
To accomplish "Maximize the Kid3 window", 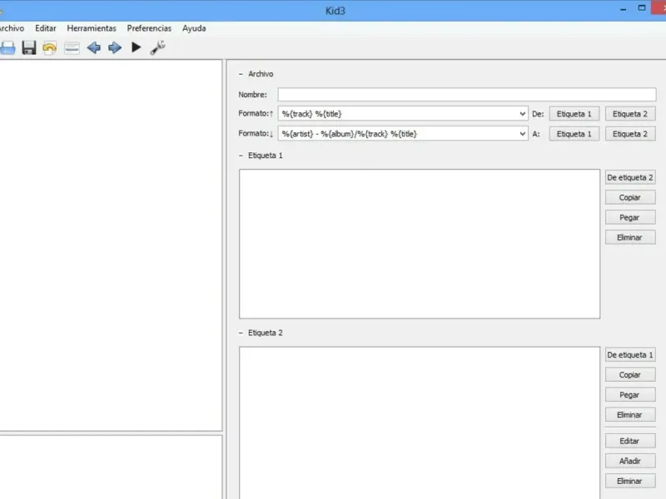I will 642,8.
